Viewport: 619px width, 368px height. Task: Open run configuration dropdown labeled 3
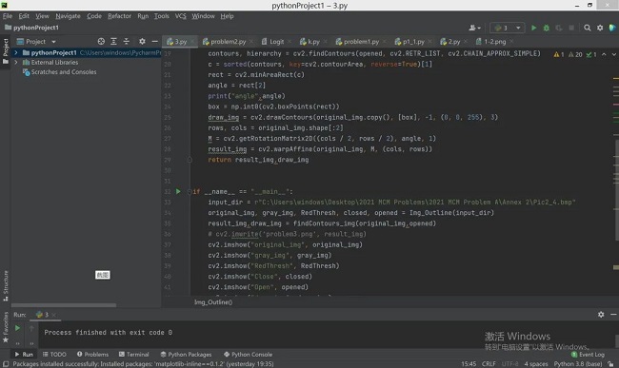pos(508,28)
